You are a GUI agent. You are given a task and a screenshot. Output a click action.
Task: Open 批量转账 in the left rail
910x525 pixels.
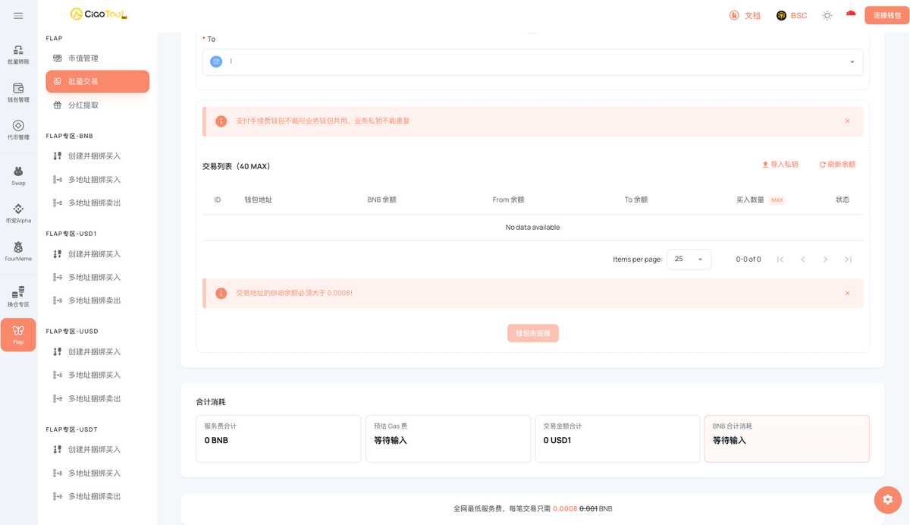click(x=18, y=54)
